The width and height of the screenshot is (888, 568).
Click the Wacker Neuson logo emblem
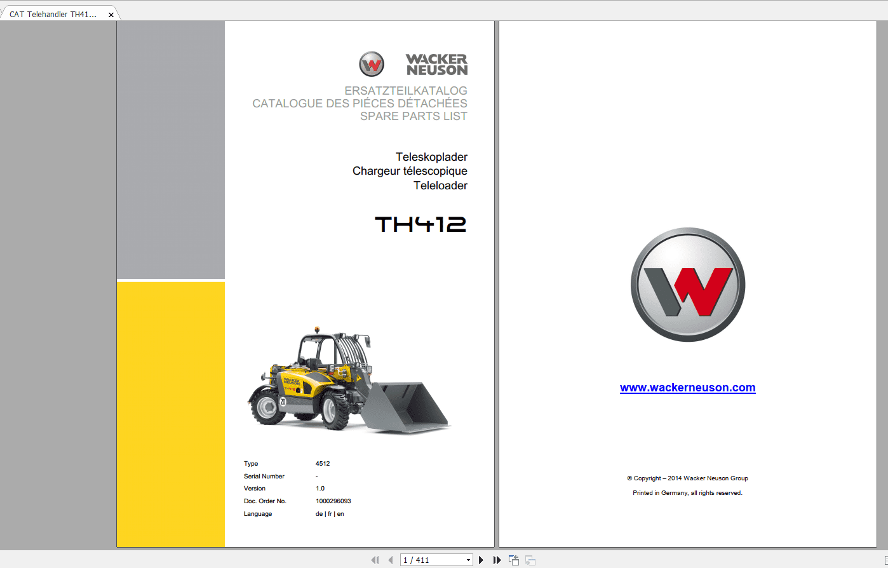[x=371, y=64]
